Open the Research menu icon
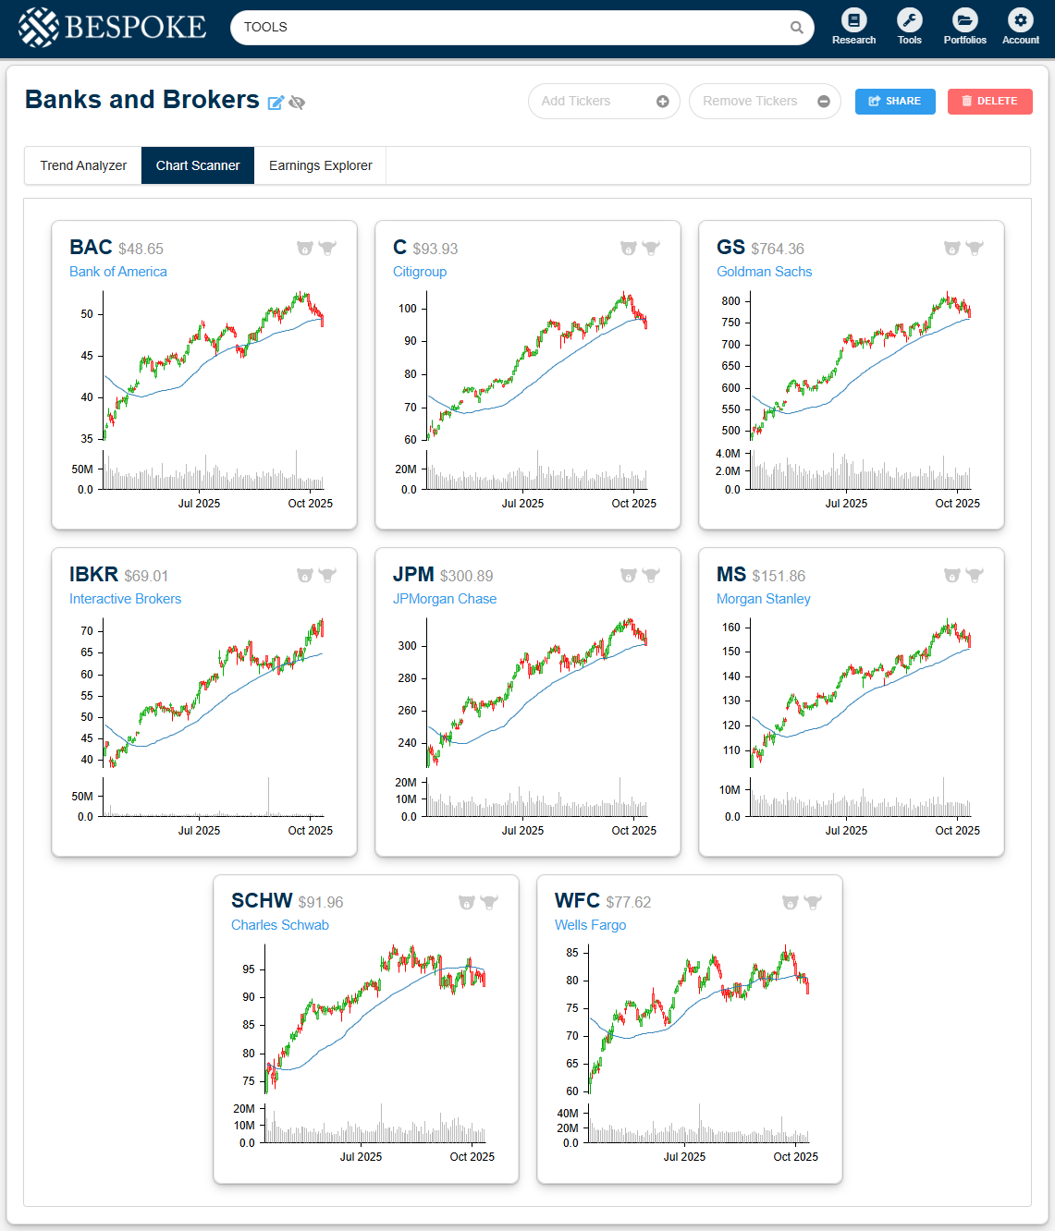1055x1231 pixels. pyautogui.click(x=853, y=20)
